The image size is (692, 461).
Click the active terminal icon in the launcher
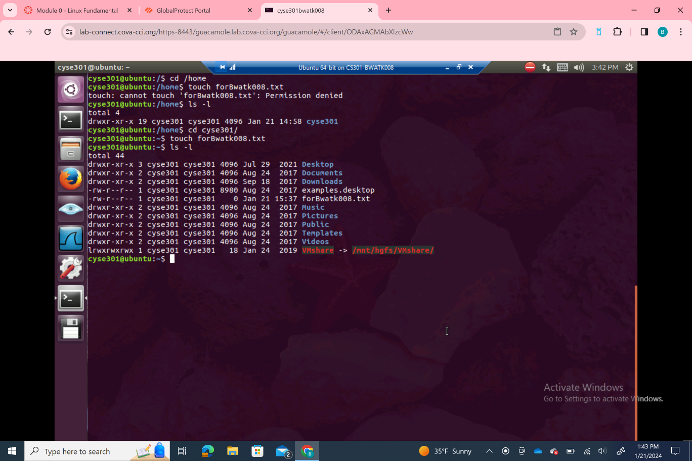pyautogui.click(x=71, y=299)
